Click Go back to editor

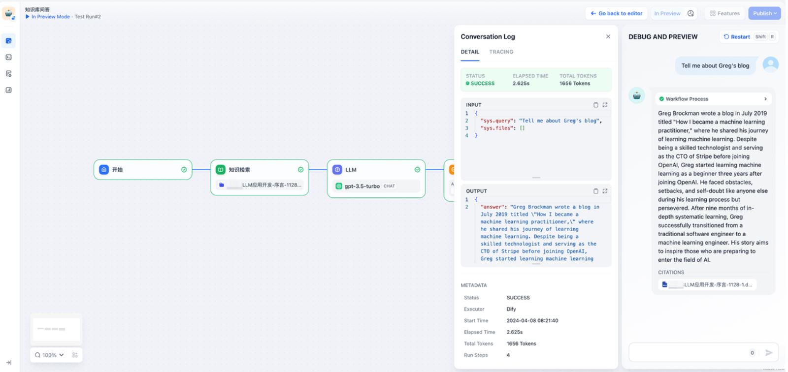coord(616,13)
